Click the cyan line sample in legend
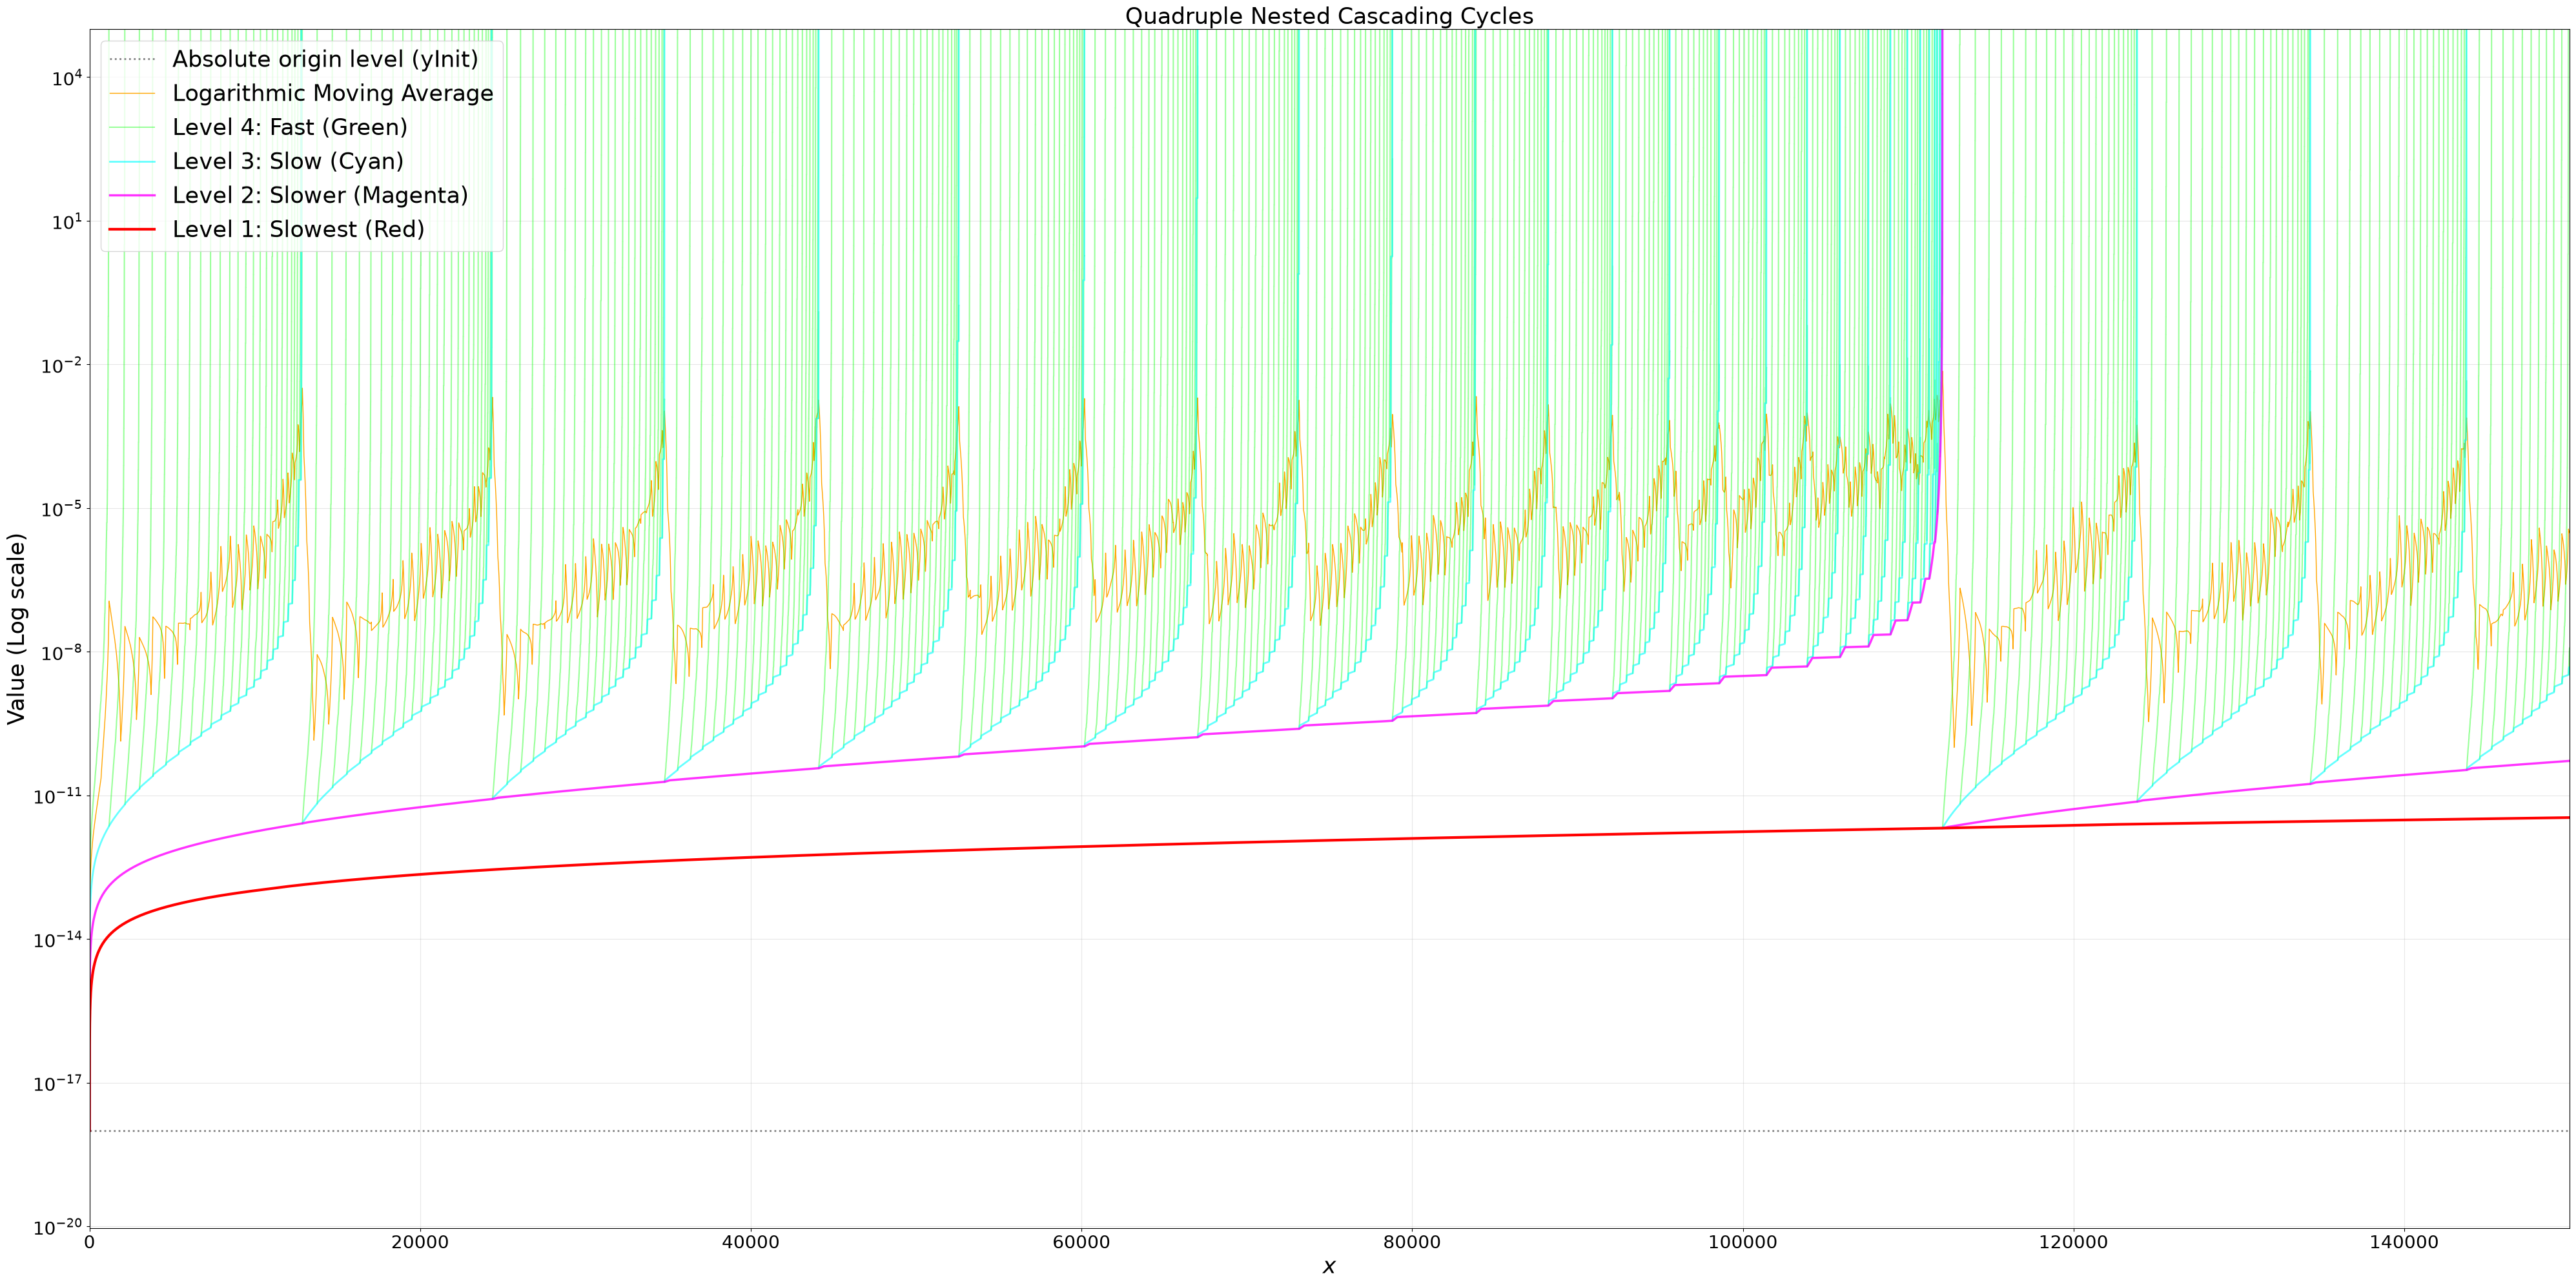The image size is (2576, 1285). 132,161
